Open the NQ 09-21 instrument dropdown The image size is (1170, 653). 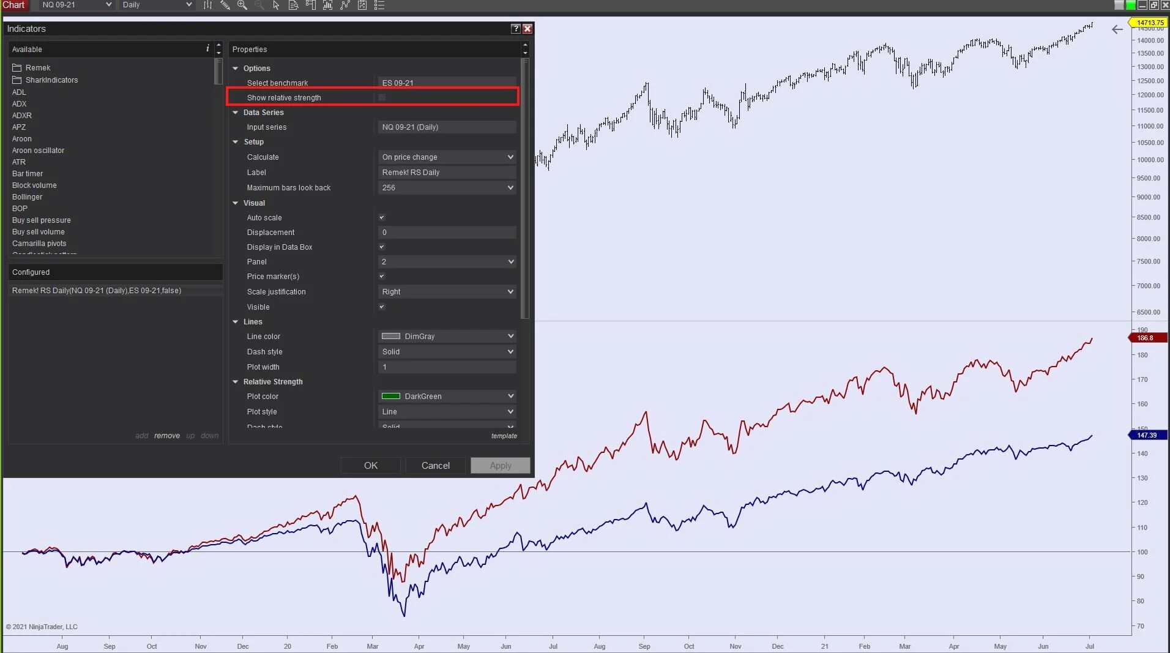click(x=76, y=5)
